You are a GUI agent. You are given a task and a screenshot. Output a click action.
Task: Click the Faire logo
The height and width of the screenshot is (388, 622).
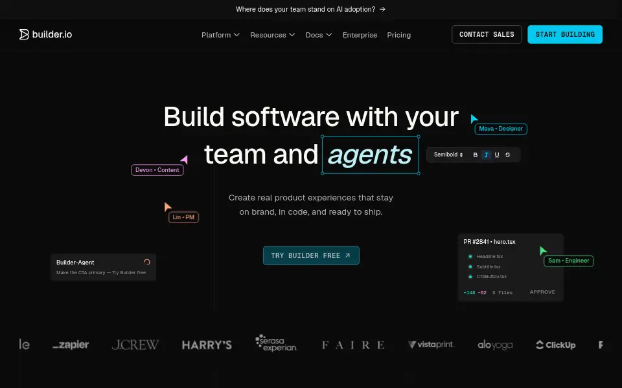pyautogui.click(x=353, y=345)
